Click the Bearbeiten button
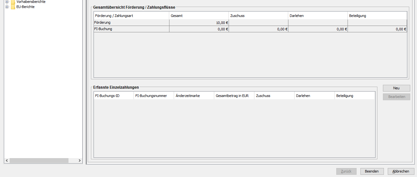This screenshot has height=177, width=417. point(396,97)
